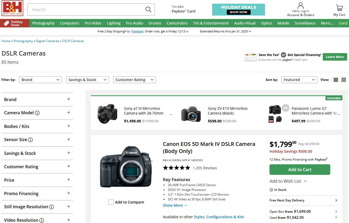
Task: Change Fremont shipping location
Action: click(x=137, y=31)
